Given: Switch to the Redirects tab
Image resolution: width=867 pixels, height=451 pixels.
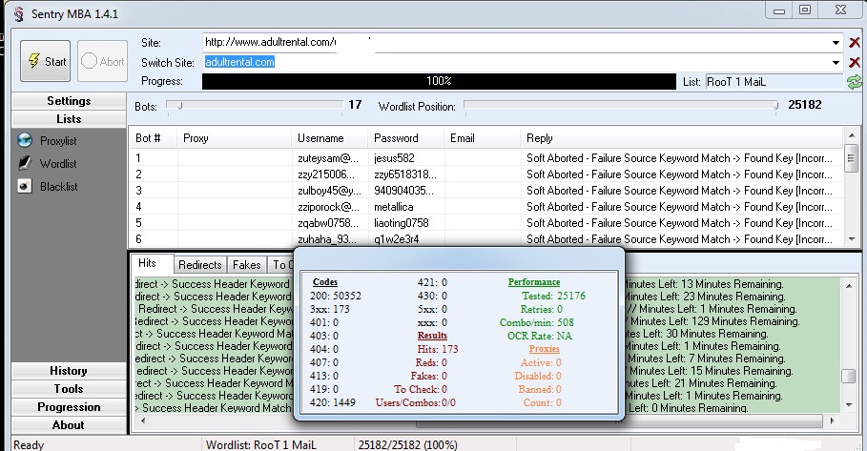Looking at the screenshot, I should (199, 265).
